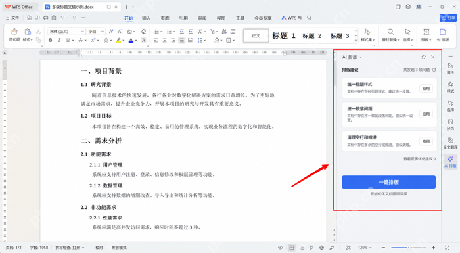Increase font size with A+ icon

(x=111, y=32)
